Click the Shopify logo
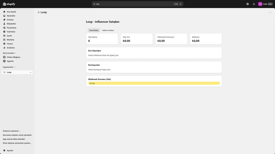This screenshot has height=154, width=275. click(x=9, y=4)
